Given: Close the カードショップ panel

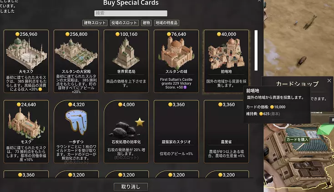Looking at the screenshot, I should [329, 80].
